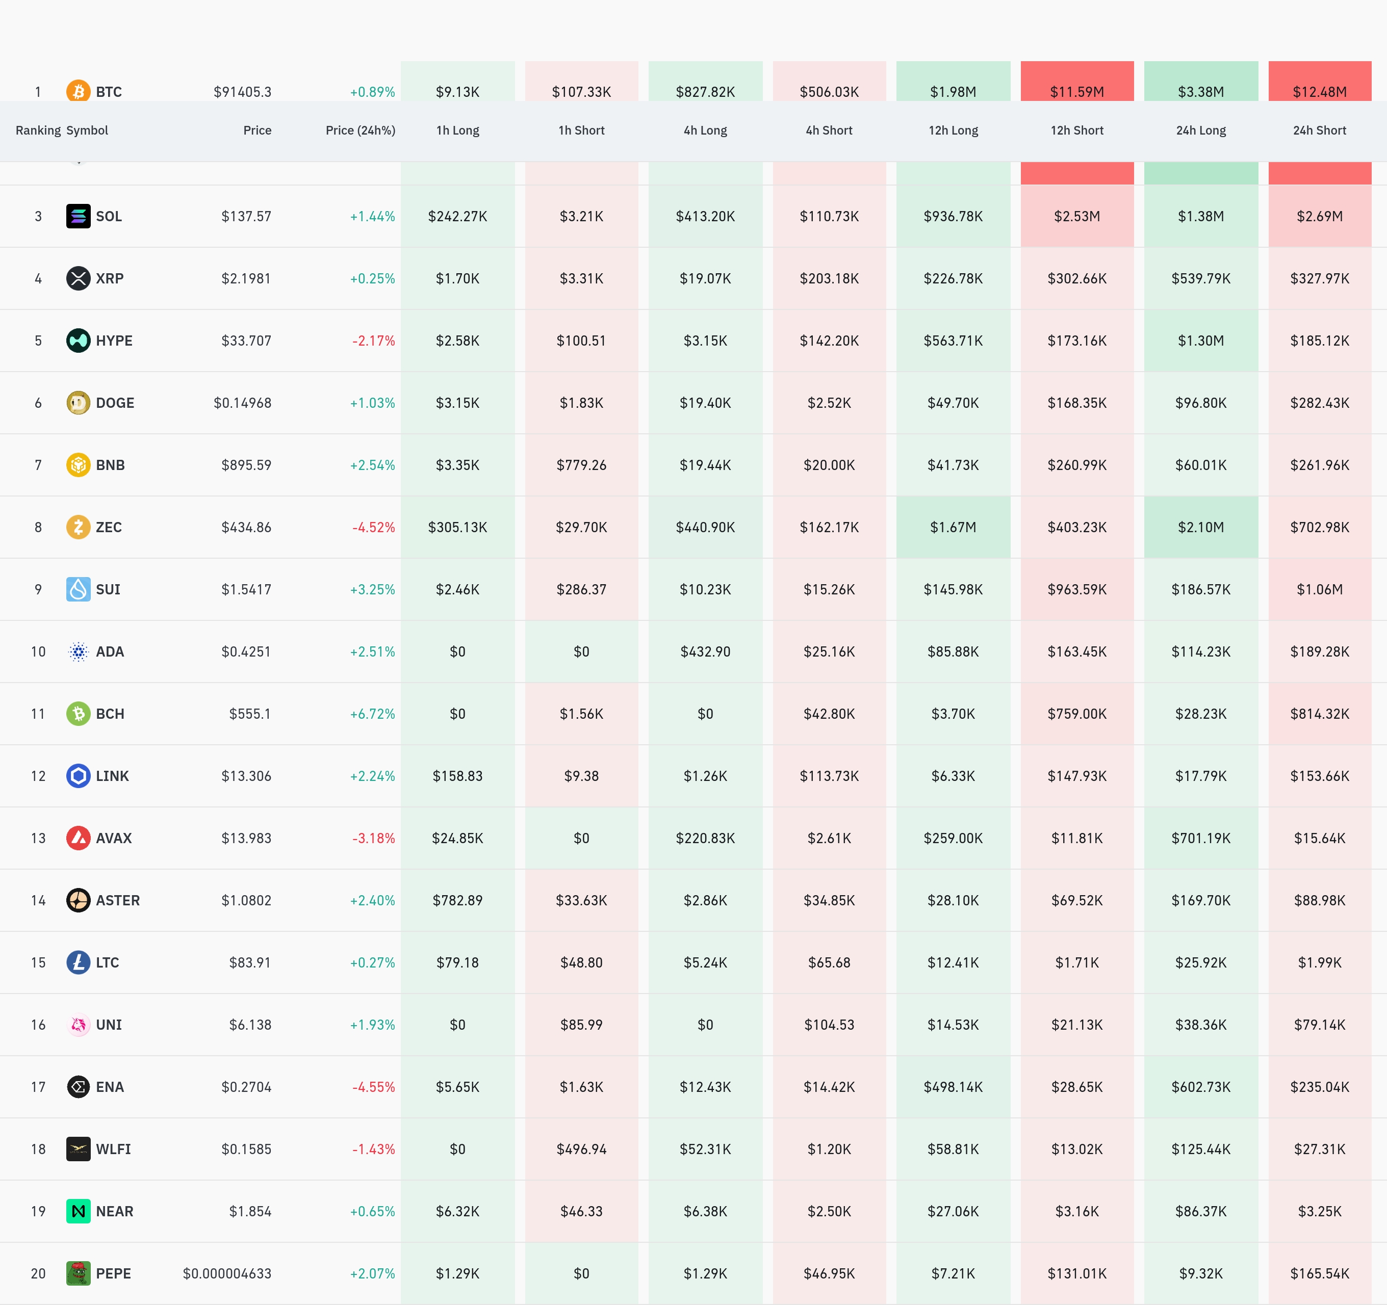Image resolution: width=1387 pixels, height=1305 pixels.
Task: Sort by the Price column header
Action: coord(257,130)
